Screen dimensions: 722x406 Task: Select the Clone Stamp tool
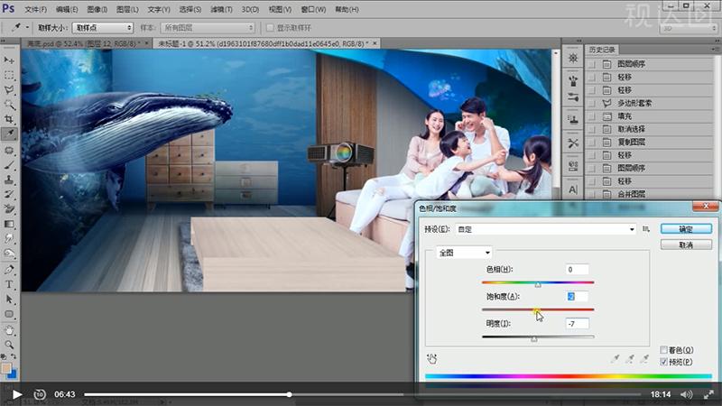pyautogui.click(x=9, y=180)
